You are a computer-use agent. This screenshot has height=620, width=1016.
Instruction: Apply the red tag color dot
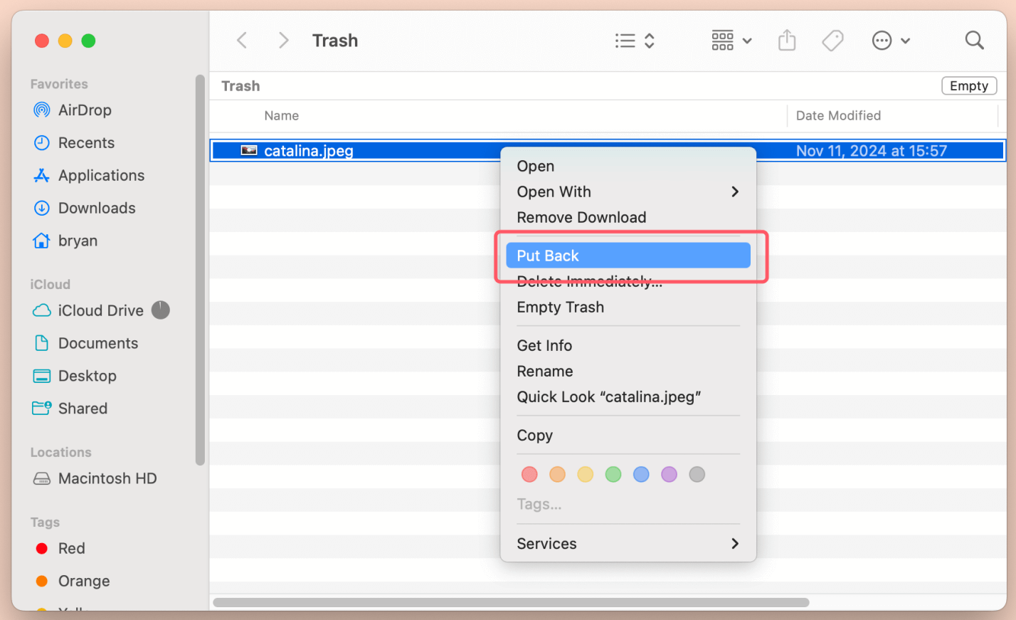point(529,475)
